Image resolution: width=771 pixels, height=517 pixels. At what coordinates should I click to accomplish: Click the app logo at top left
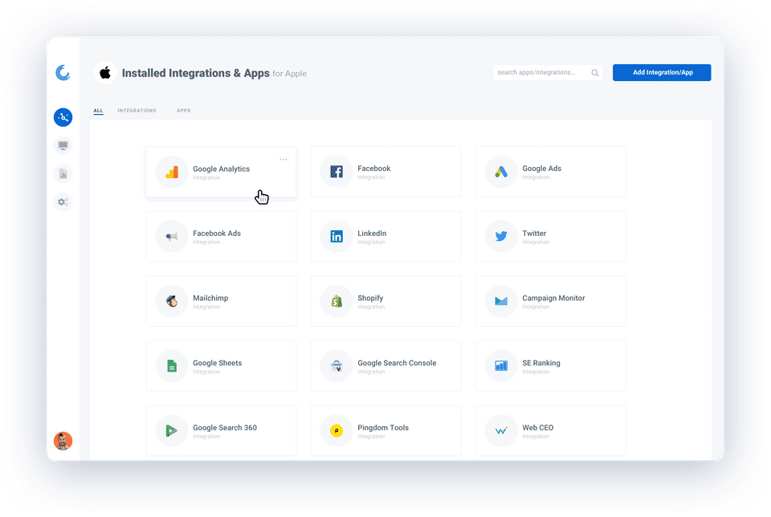pyautogui.click(x=63, y=73)
